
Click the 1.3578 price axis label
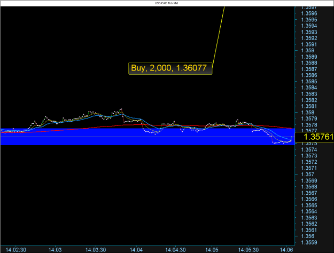(309, 125)
